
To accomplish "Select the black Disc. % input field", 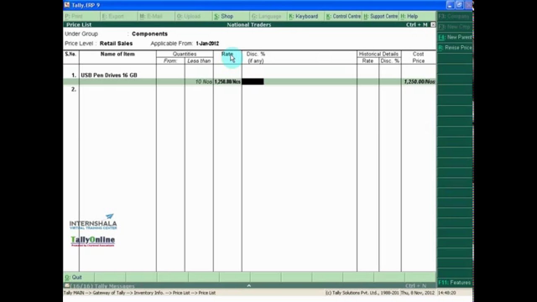I will (253, 82).
